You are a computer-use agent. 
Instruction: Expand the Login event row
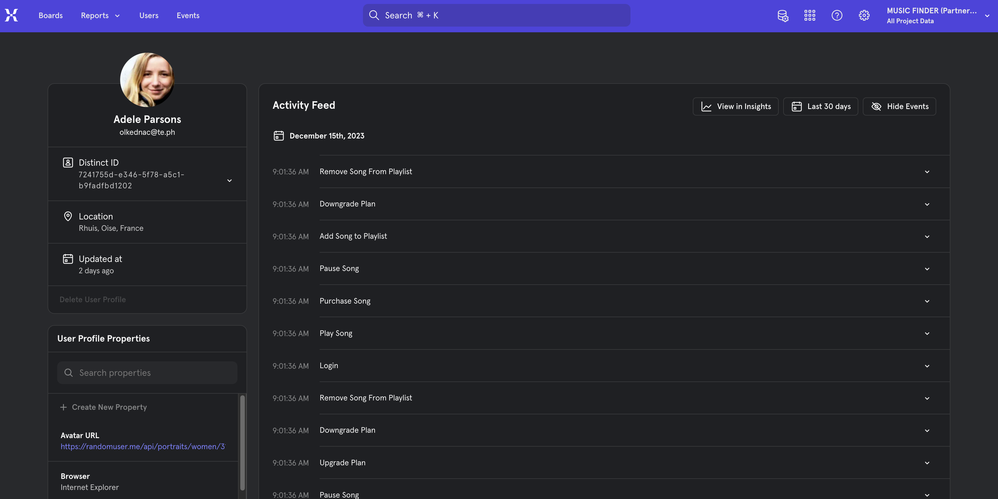tap(927, 366)
